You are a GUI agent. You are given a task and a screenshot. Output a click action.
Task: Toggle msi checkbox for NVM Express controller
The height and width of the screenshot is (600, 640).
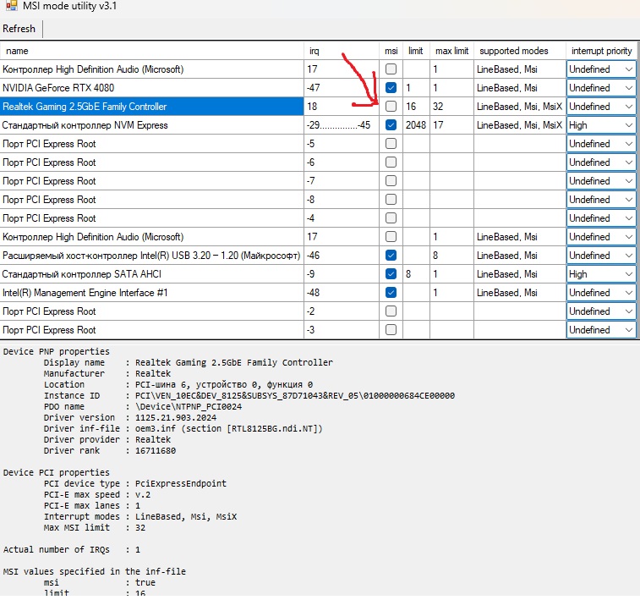[391, 125]
